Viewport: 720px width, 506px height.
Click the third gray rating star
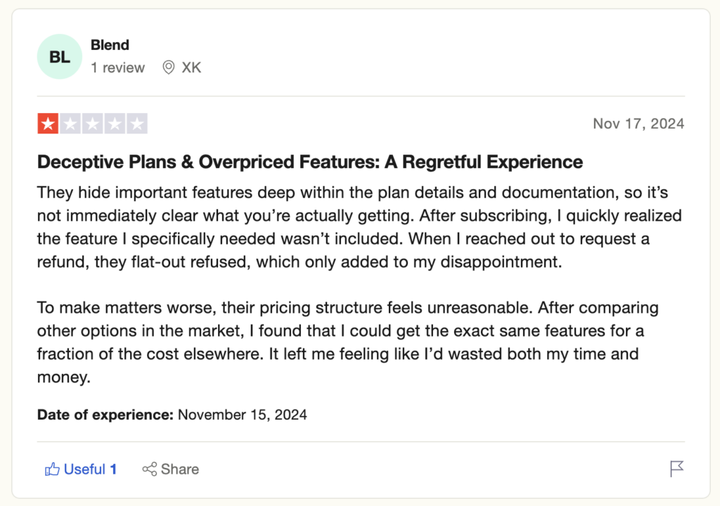click(x=92, y=124)
